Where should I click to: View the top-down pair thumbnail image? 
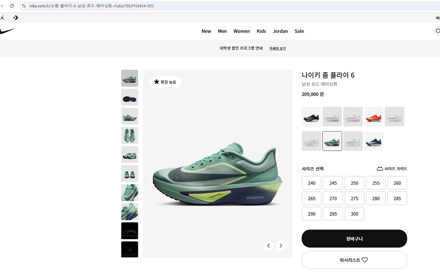tap(130, 136)
